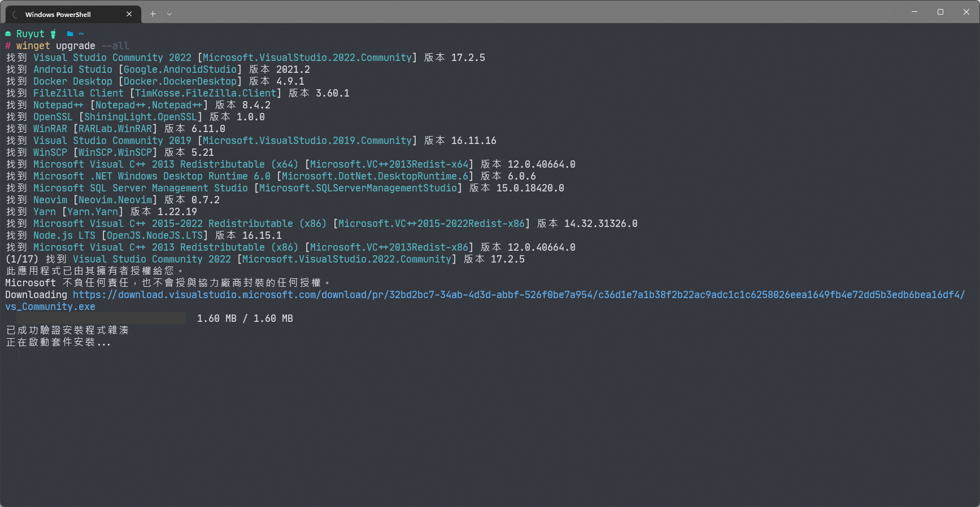The height and width of the screenshot is (507, 980).
Task: Click the 'ShiningLight.OpenSSL' package ID
Action: point(141,117)
